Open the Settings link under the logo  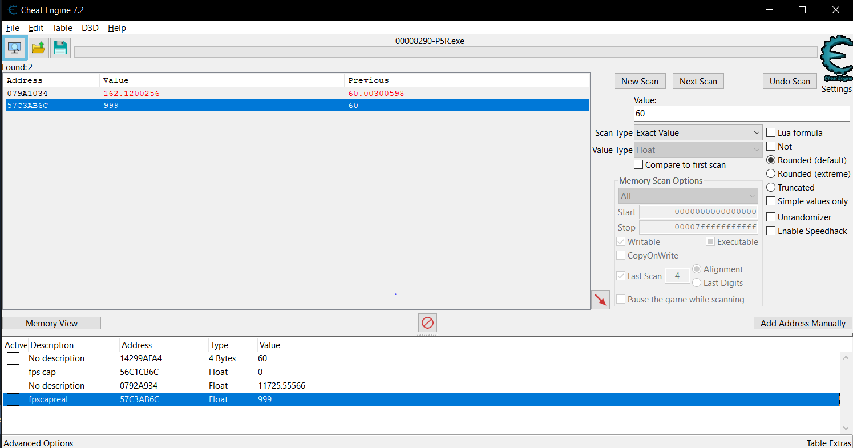(836, 89)
